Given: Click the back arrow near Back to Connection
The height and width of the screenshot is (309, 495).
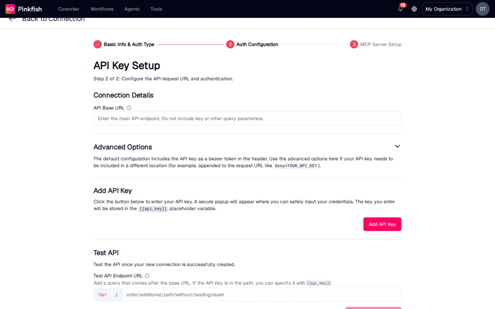Looking at the screenshot, I should (x=12, y=19).
